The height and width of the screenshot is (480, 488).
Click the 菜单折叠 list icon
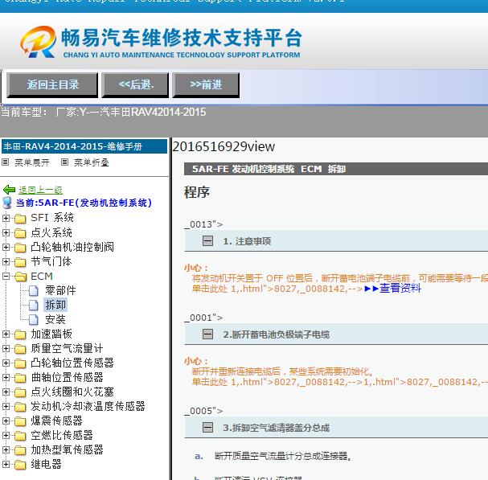(64, 162)
